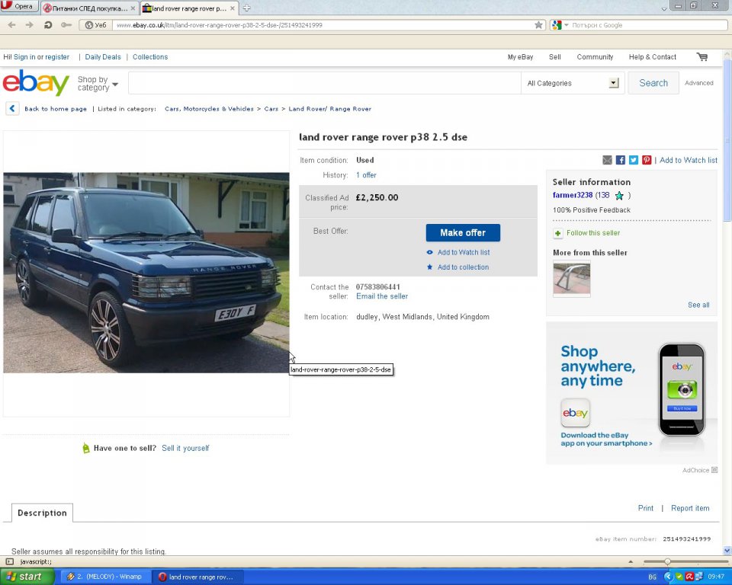
Task: Click Add to collection link
Action: pos(463,267)
